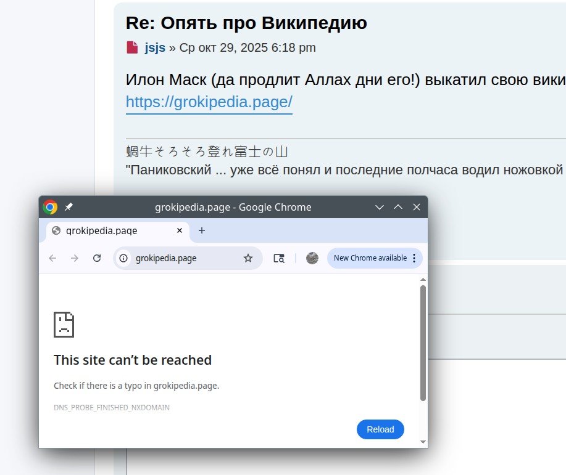Click the Chrome logo in the window title bar
Image resolution: width=566 pixels, height=475 pixels.
coord(49,207)
